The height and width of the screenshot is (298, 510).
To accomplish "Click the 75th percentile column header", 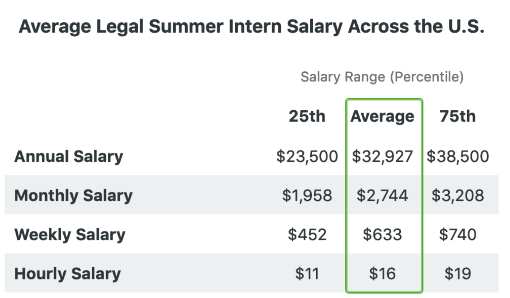I will (458, 116).
